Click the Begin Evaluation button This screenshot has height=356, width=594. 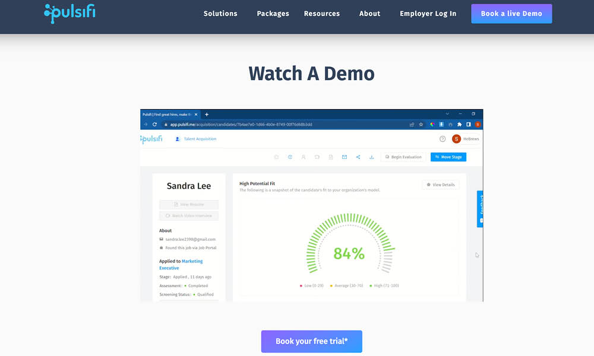coord(403,157)
